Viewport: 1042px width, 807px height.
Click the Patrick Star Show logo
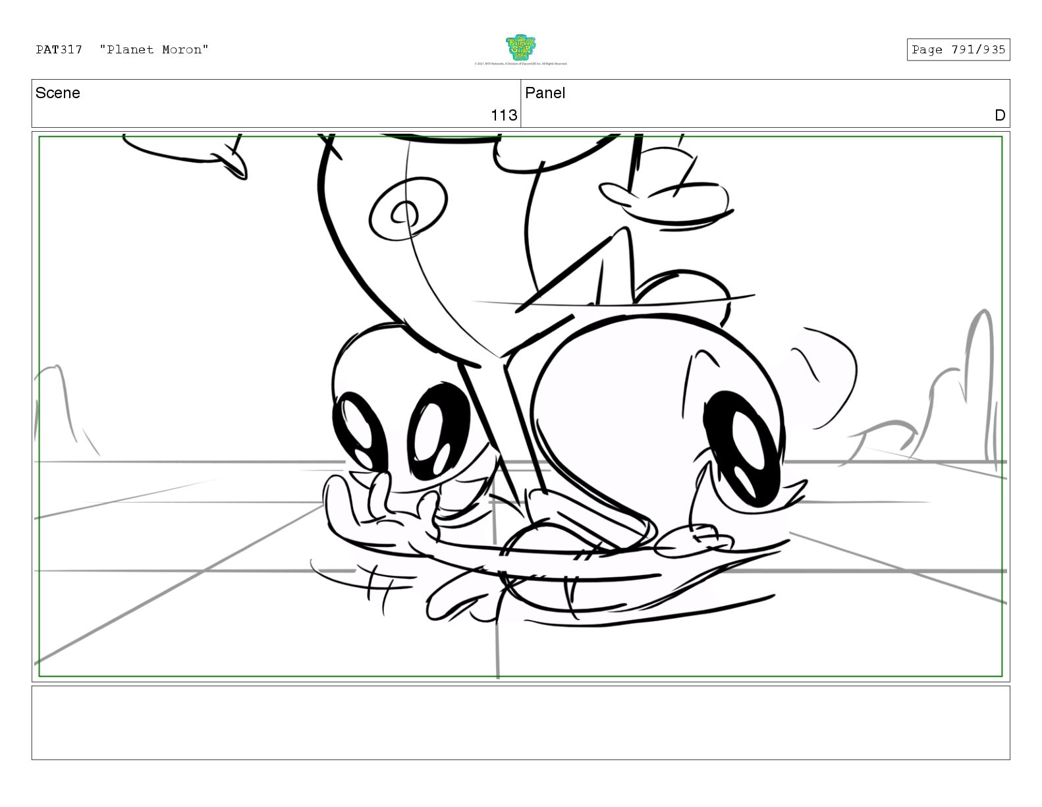click(520, 48)
